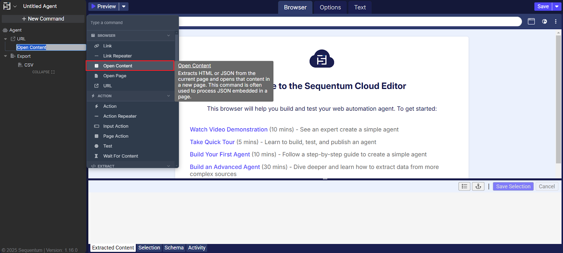This screenshot has height=253, width=563.
Task: Switch to the Browser tab
Action: 295,7
